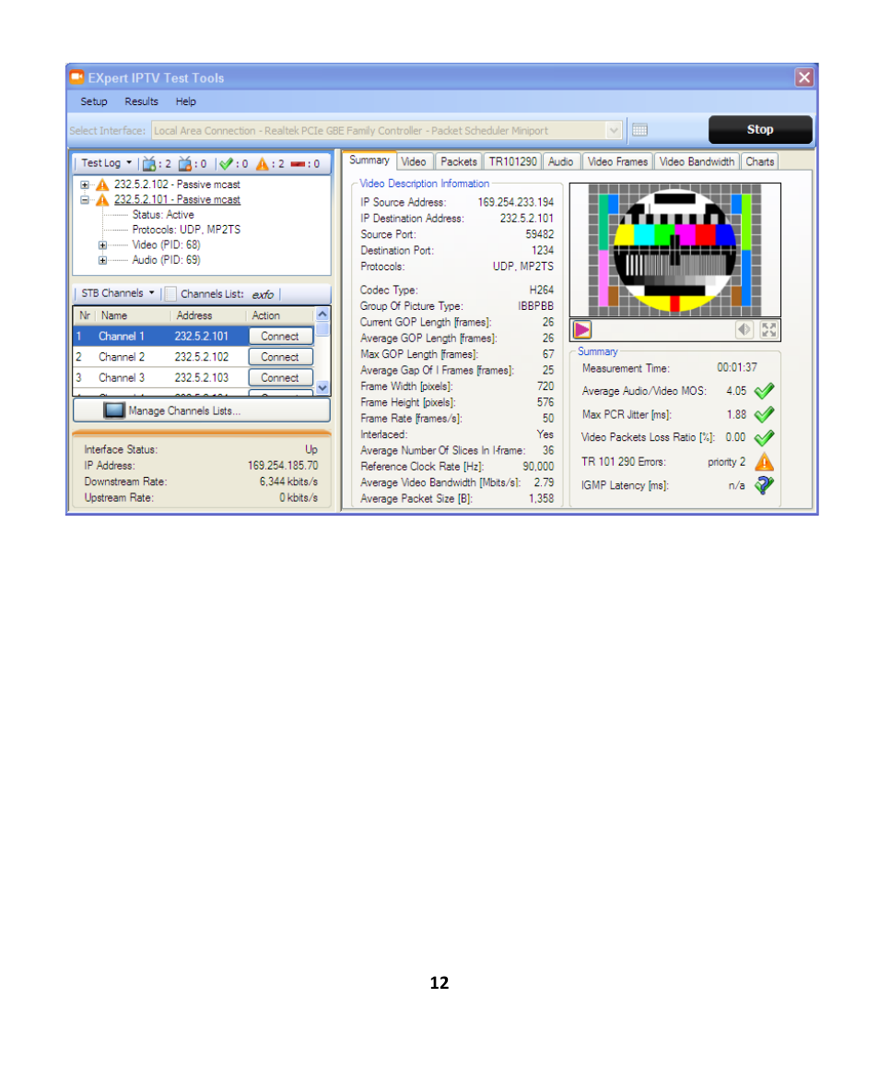Select '232.5.2.102 - Passive mcast' tree row
Viewport: 879px width, 1069px height.
point(177,184)
